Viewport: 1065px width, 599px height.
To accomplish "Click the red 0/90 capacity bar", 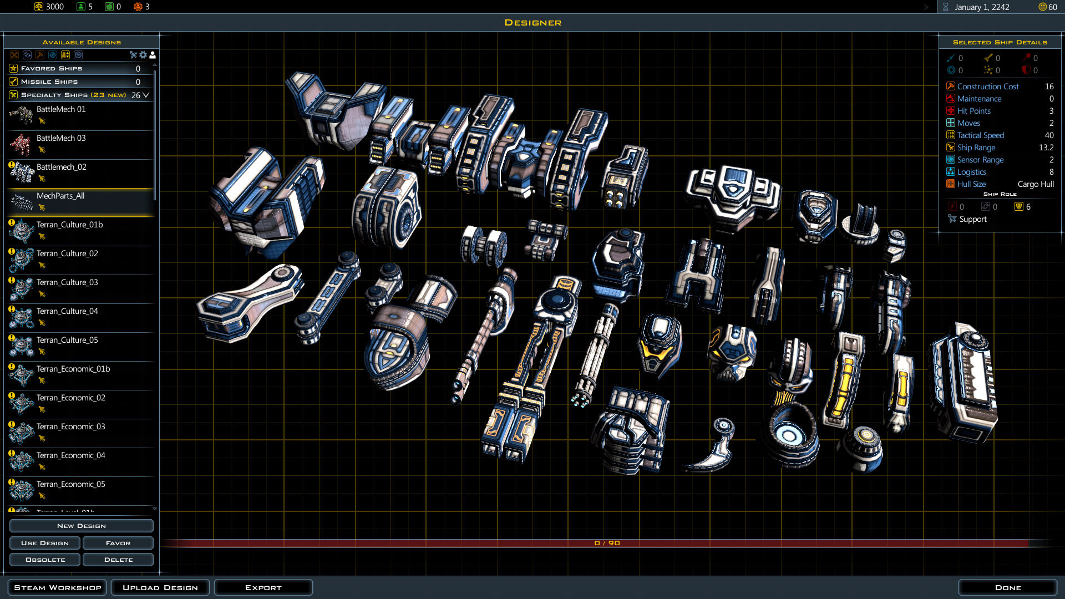I will pyautogui.click(x=608, y=544).
